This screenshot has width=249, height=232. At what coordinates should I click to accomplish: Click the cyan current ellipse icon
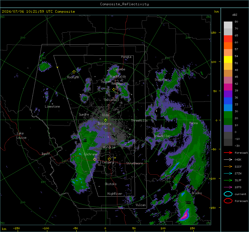[x=228, y=194]
